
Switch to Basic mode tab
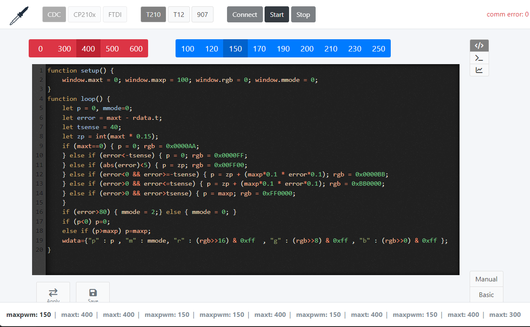point(486,295)
